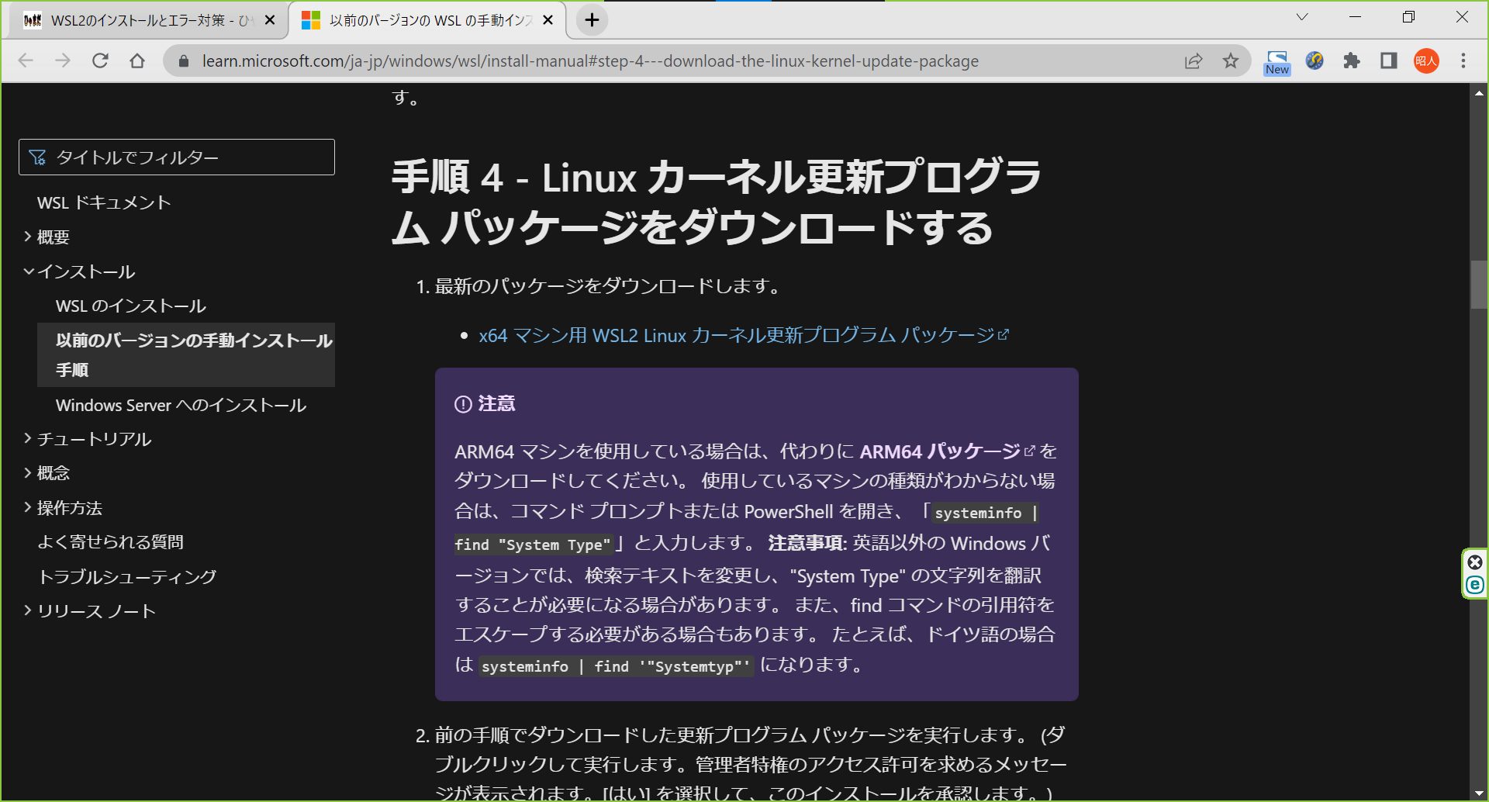Collapse the インストール section

(79, 271)
